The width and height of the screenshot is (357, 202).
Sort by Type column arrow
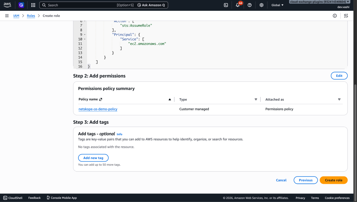(x=256, y=100)
